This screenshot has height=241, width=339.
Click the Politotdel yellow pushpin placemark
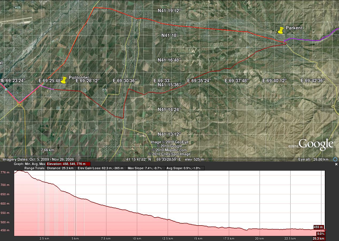tap(64, 80)
